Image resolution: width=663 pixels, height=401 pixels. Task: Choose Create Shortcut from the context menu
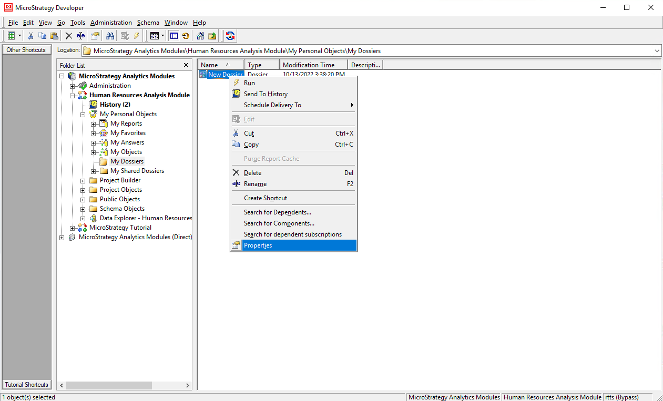tap(293, 198)
